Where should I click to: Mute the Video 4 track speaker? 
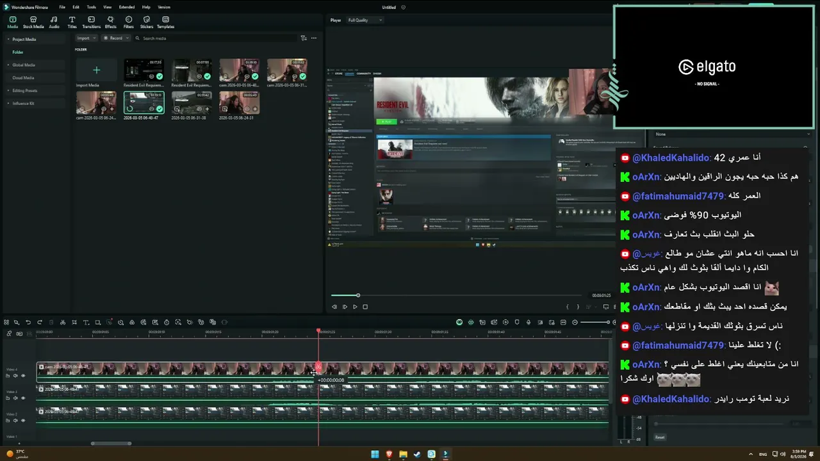[x=15, y=376]
